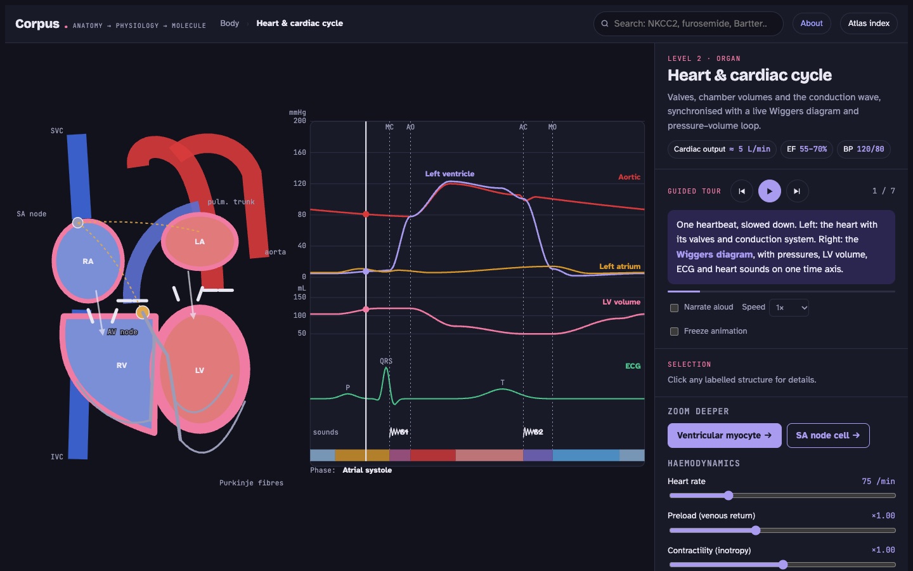Click the Left ventricle curve label
The width and height of the screenshot is (913, 571).
click(450, 174)
